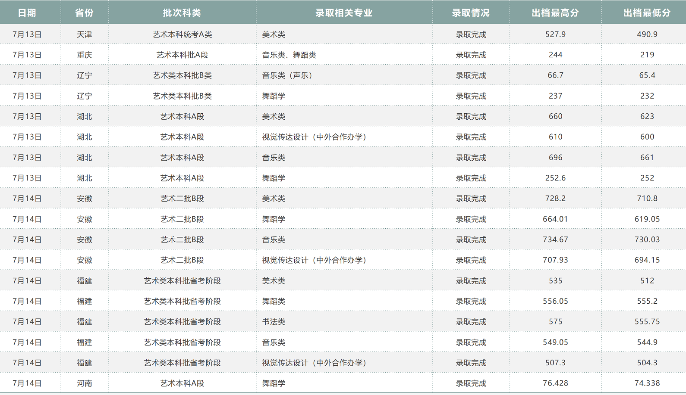Select the 音乐类、舞蹈类 major cell
This screenshot has height=395, width=686.
click(x=289, y=55)
